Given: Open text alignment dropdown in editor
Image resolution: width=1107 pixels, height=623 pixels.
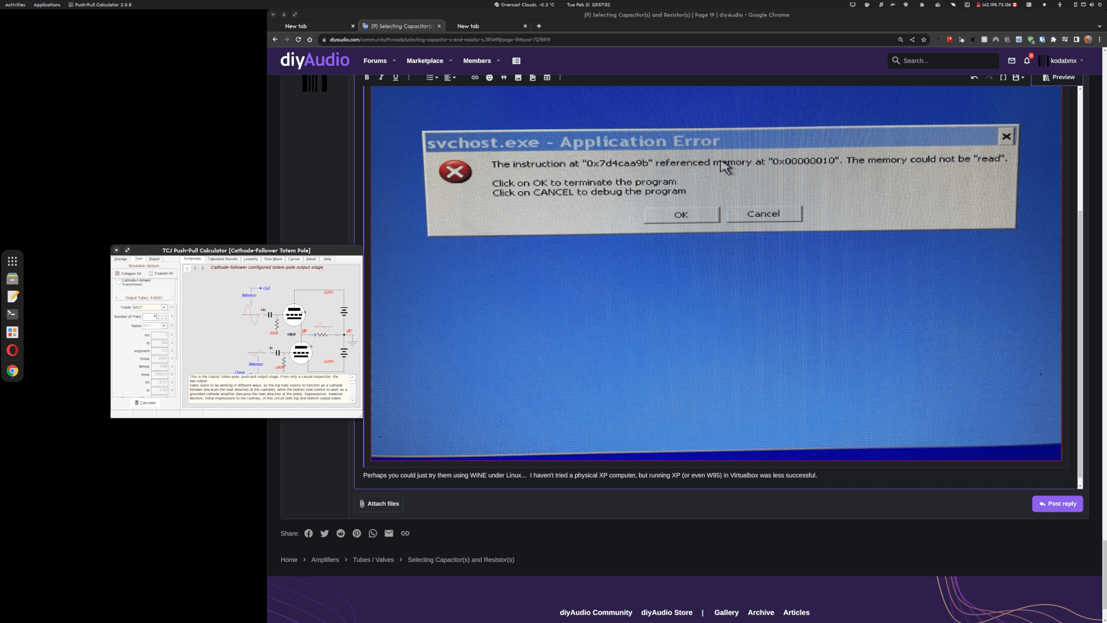Looking at the screenshot, I should point(450,77).
